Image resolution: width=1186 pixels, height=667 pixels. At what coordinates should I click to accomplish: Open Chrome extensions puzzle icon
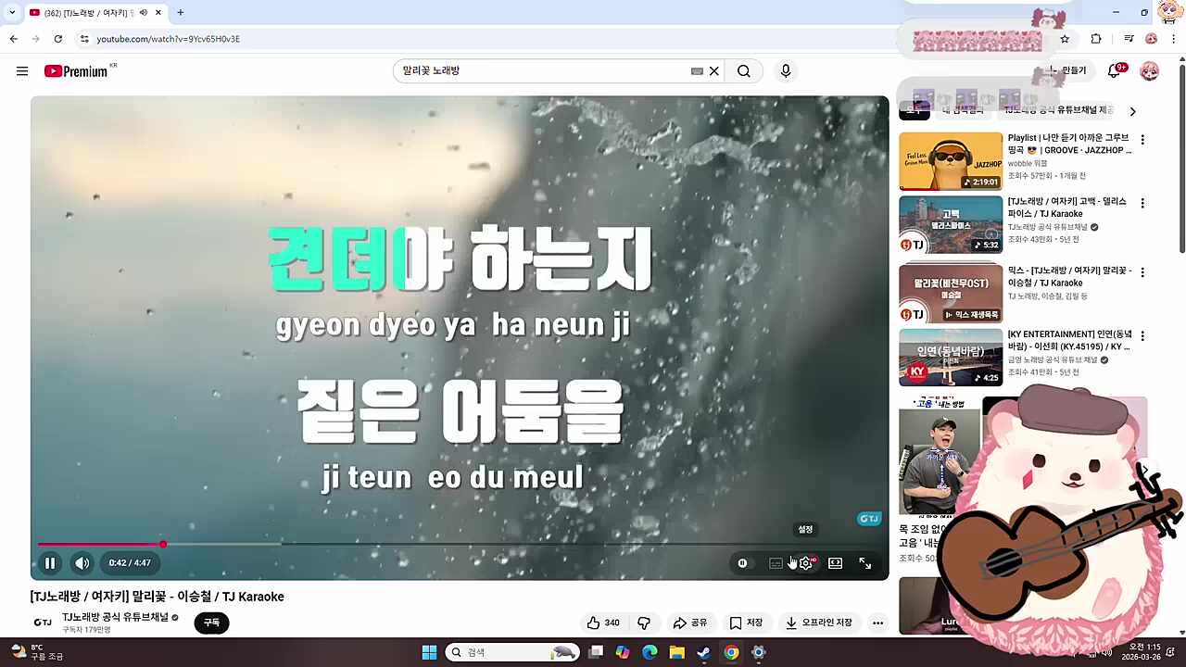[x=1096, y=39]
